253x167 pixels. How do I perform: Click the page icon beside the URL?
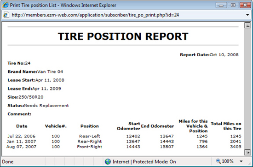pyautogui.click(x=6, y=15)
